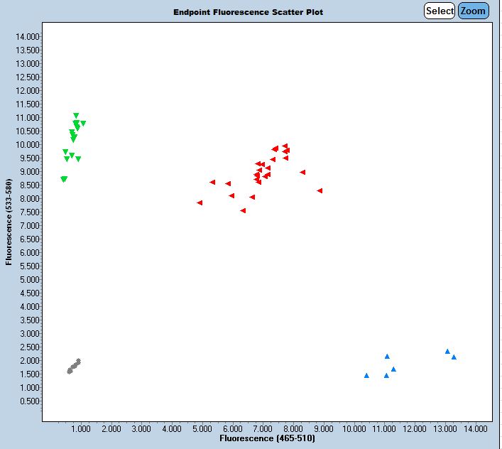The width and height of the screenshot is (502, 449).
Task: Select the gray negative-control point cluster
Action: [74, 366]
